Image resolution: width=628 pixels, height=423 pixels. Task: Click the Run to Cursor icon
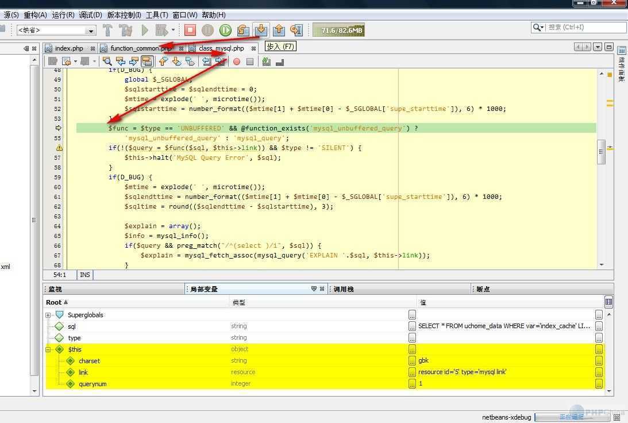[297, 30]
